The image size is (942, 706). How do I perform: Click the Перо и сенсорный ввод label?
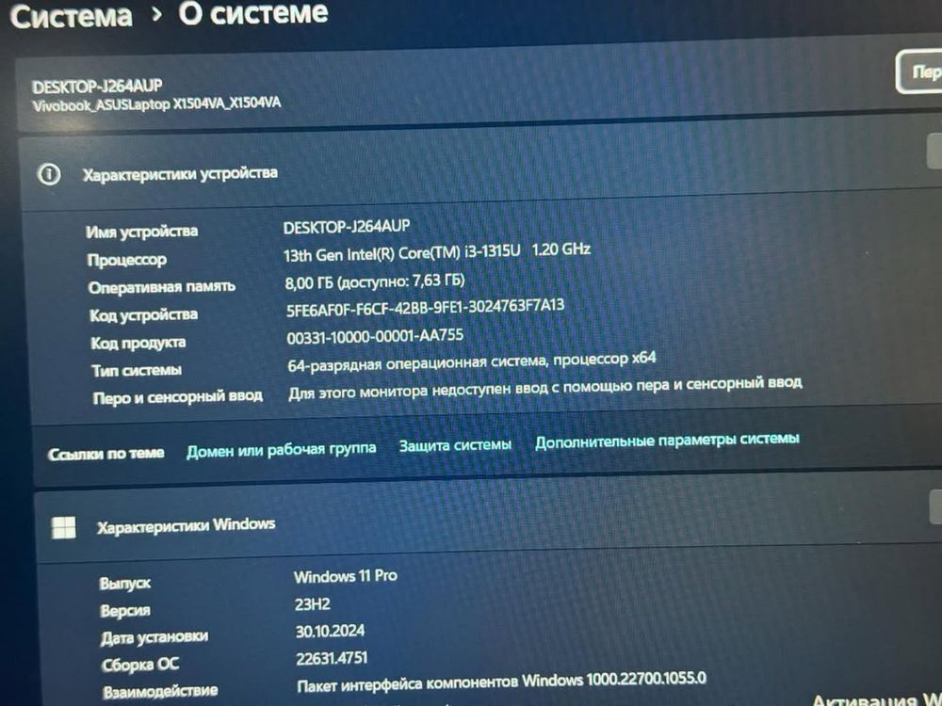178,397
